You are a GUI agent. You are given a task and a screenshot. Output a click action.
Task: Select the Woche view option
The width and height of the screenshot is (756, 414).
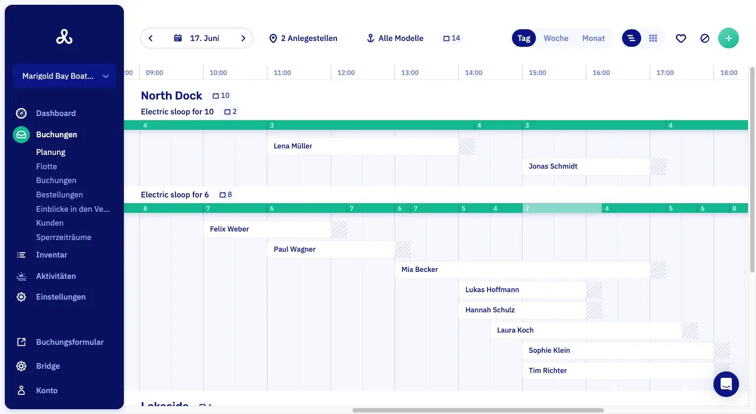coord(556,38)
